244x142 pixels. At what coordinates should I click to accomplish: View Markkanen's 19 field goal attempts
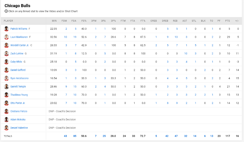(x=75, y=37)
